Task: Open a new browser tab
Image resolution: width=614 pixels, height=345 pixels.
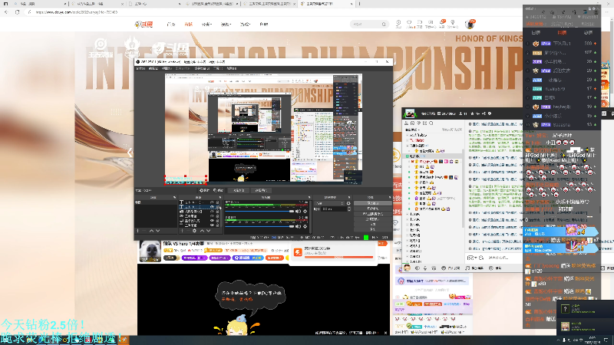Action: (359, 4)
